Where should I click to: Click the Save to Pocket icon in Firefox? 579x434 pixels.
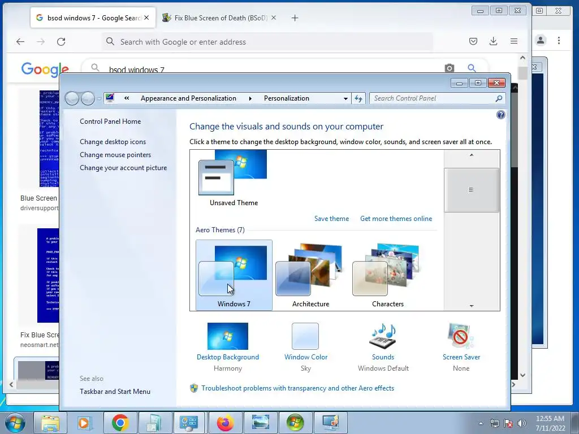(473, 41)
